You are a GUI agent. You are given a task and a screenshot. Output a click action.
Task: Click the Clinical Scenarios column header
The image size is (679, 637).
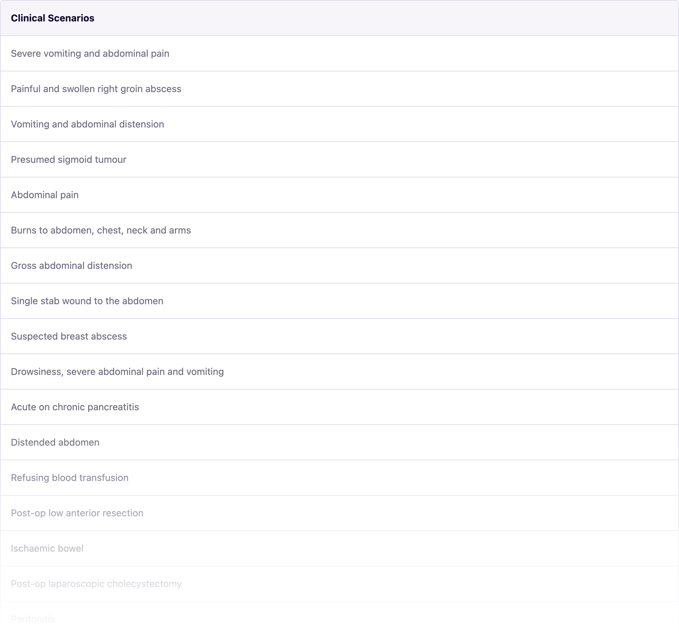(52, 18)
